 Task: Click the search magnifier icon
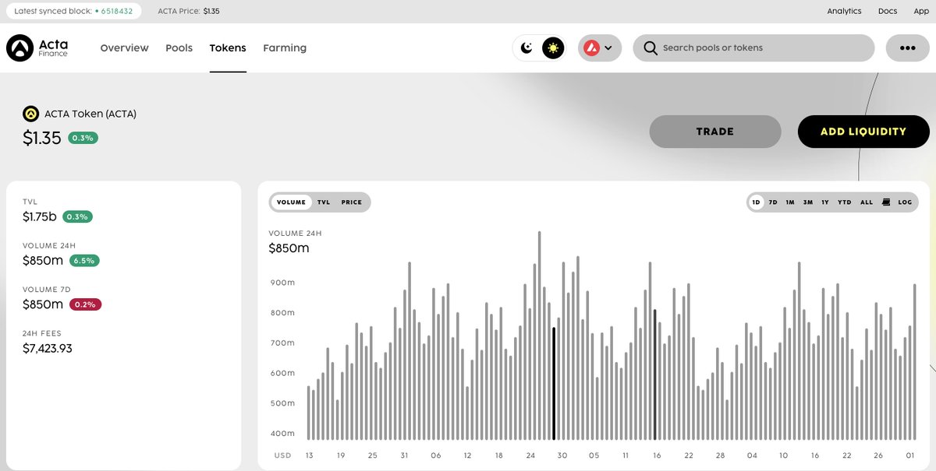pyautogui.click(x=650, y=48)
